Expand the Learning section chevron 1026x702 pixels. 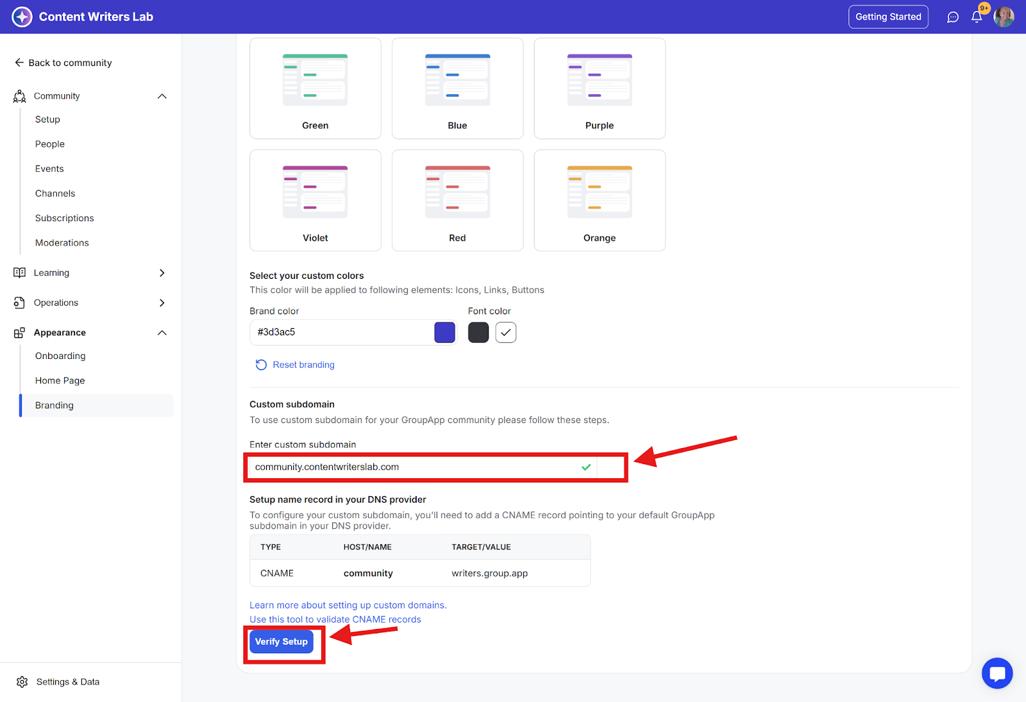[x=162, y=272]
